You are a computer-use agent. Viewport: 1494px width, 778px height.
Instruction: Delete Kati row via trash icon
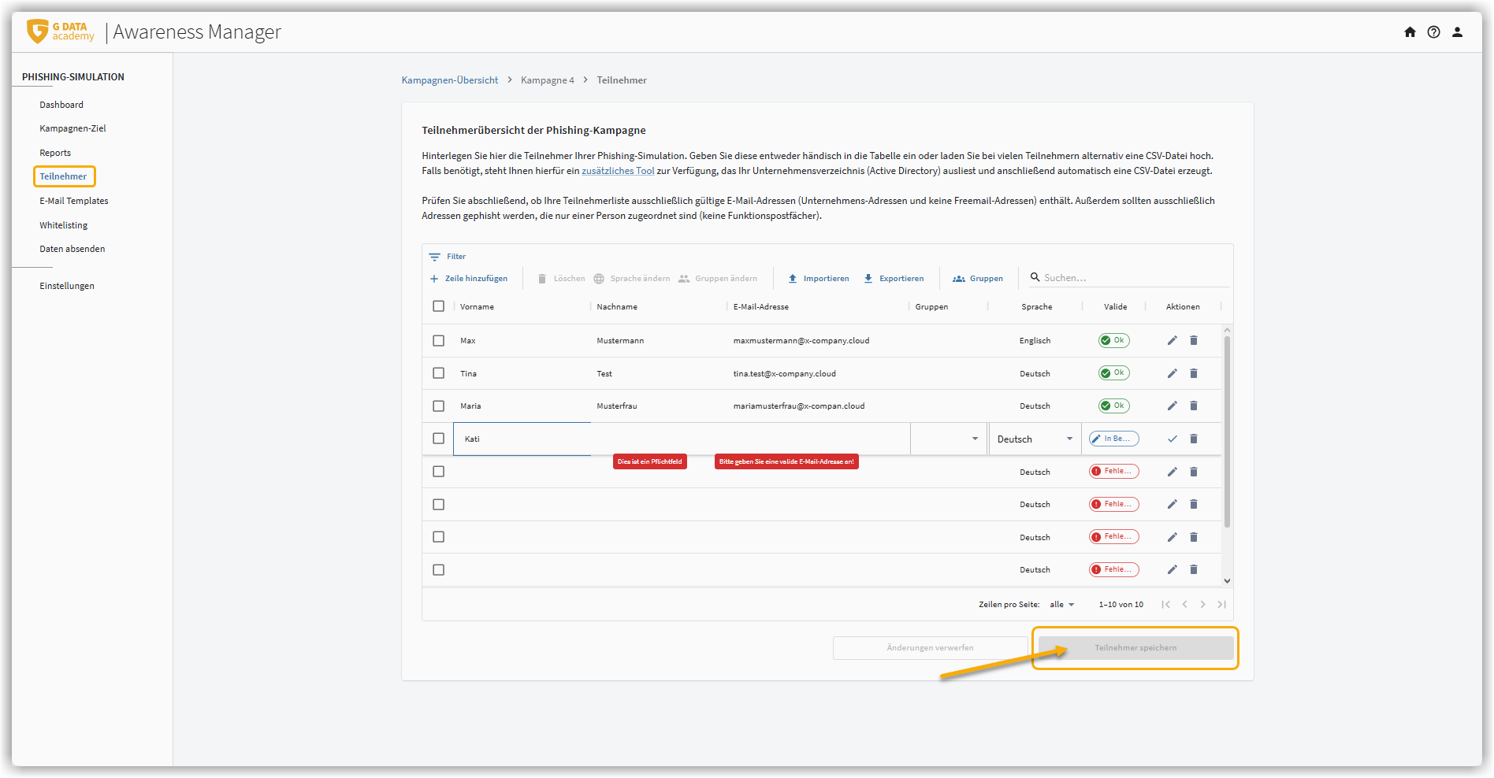1194,439
